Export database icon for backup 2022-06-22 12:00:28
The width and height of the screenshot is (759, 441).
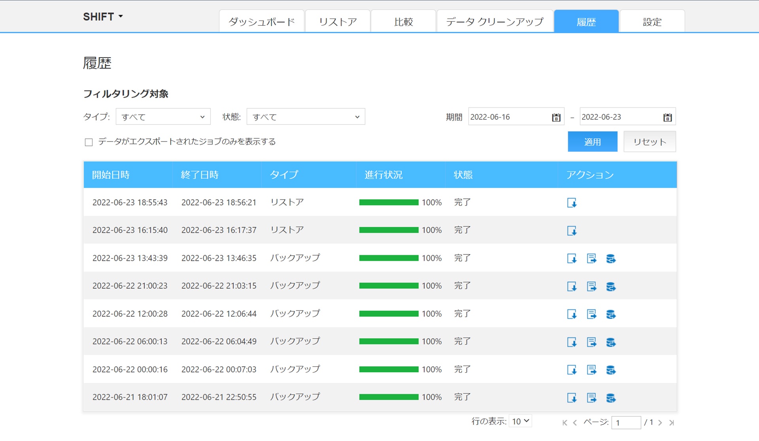point(611,314)
